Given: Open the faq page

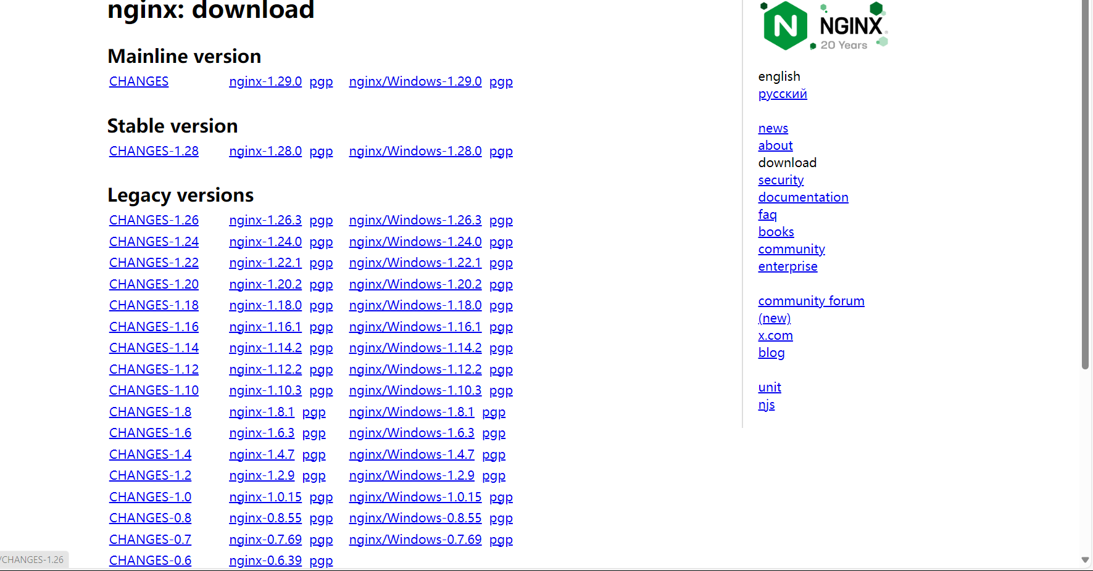Looking at the screenshot, I should (767, 215).
